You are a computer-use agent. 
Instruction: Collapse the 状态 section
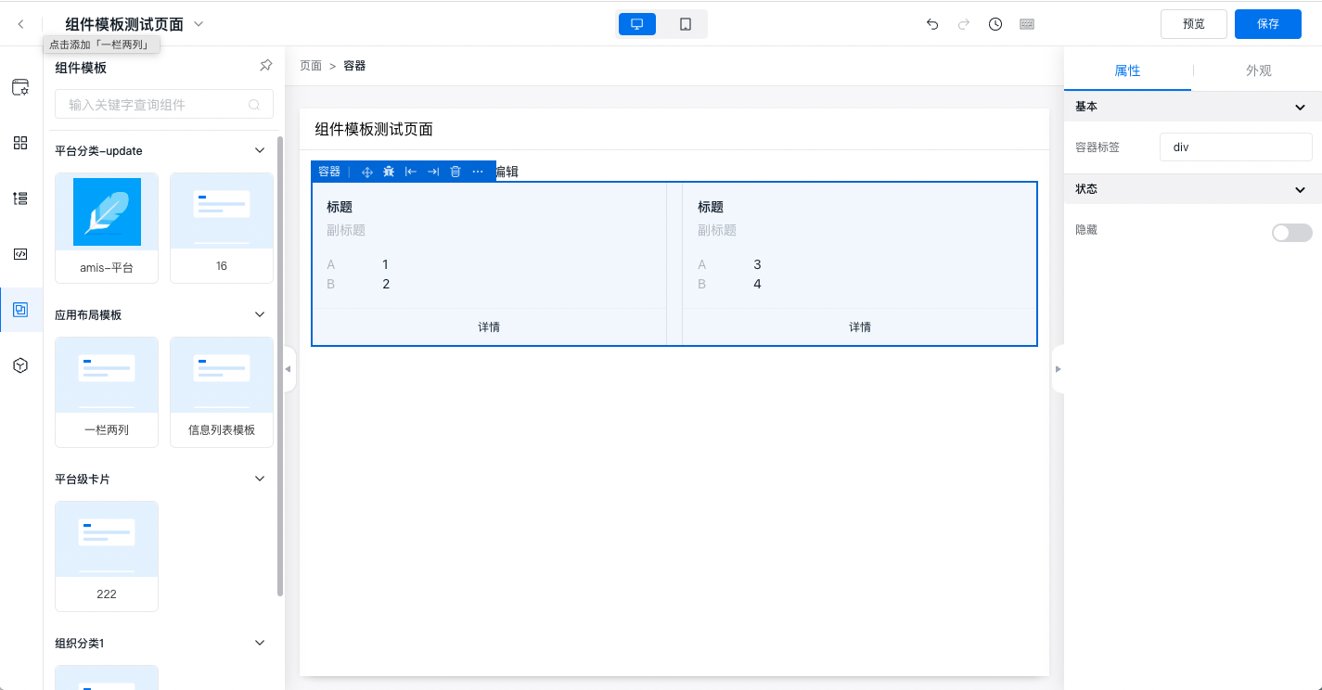coord(1300,189)
